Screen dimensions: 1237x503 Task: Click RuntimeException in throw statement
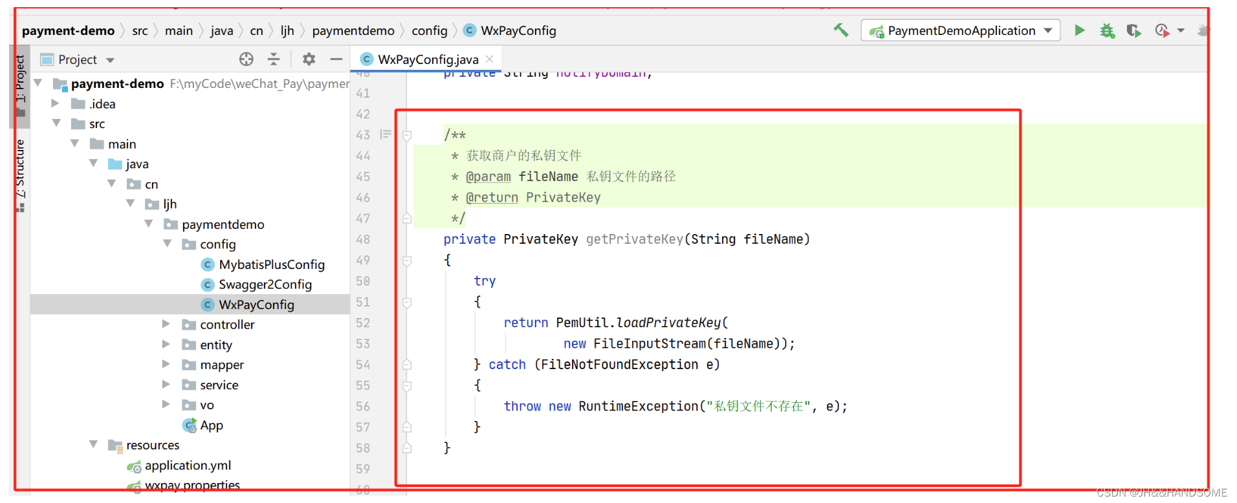pos(639,406)
